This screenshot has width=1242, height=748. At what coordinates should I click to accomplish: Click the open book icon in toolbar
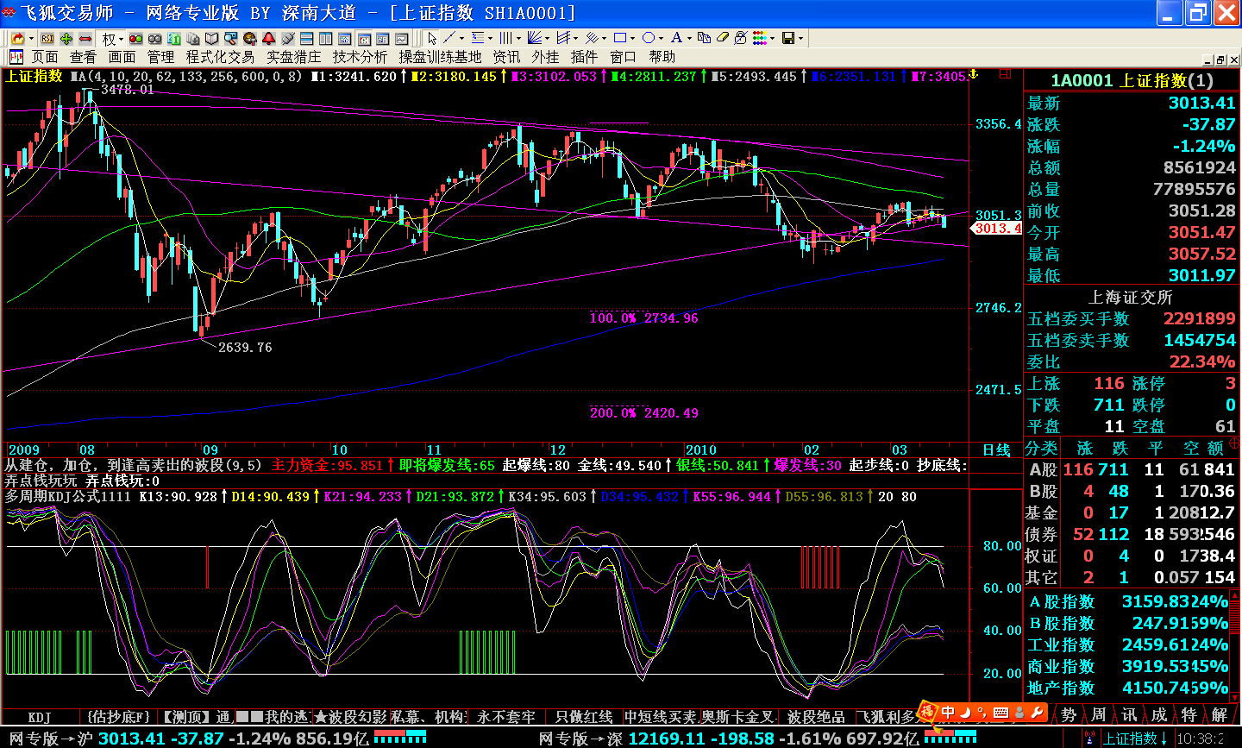click(x=212, y=39)
